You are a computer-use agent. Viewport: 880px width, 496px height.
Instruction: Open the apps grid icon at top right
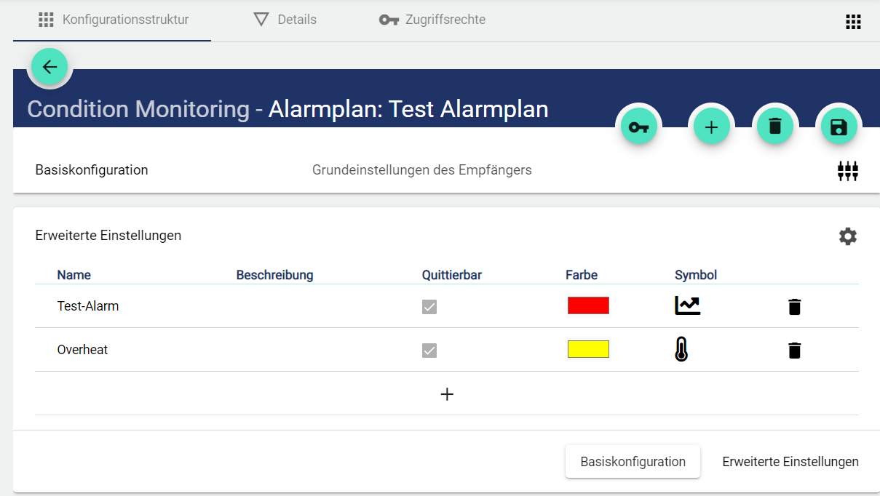coord(853,22)
